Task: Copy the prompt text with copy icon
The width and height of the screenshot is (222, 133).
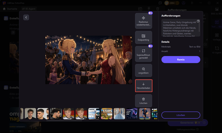Action: (x=198, y=21)
